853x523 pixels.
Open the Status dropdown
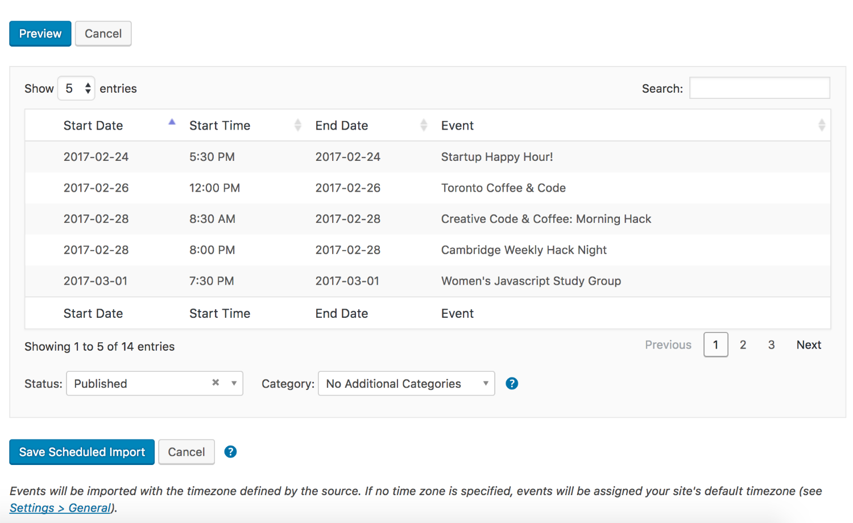tap(233, 383)
